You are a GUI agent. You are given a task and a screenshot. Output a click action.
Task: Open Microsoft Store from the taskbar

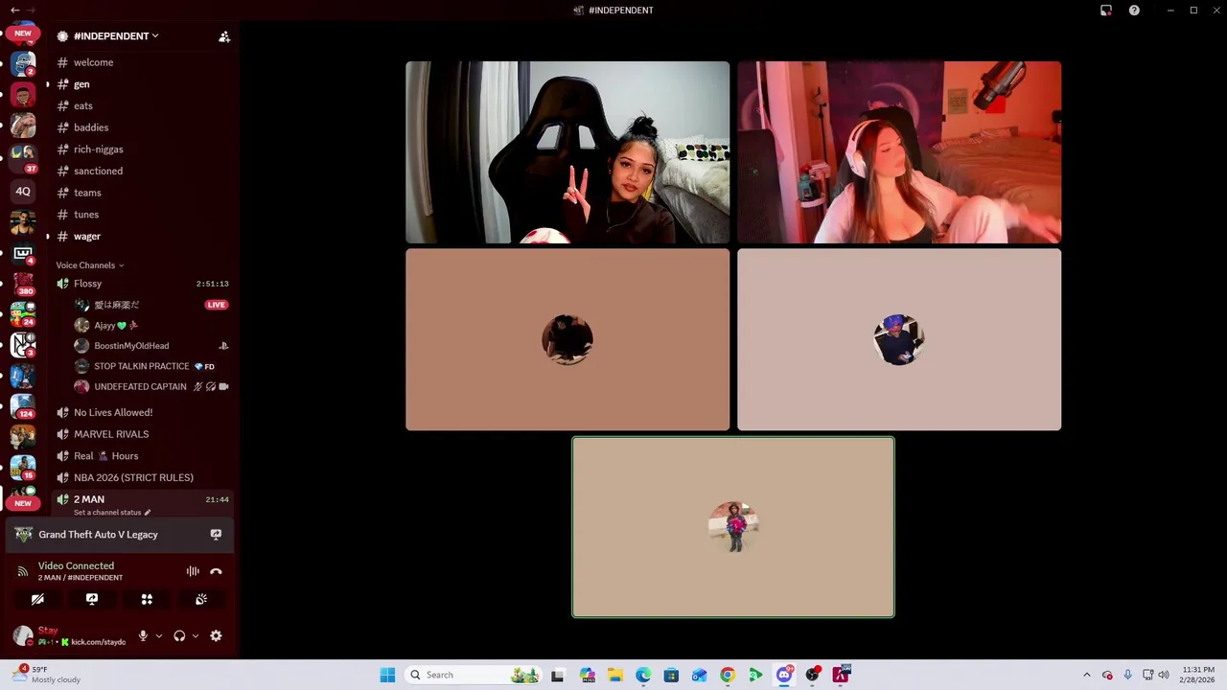tap(671, 675)
